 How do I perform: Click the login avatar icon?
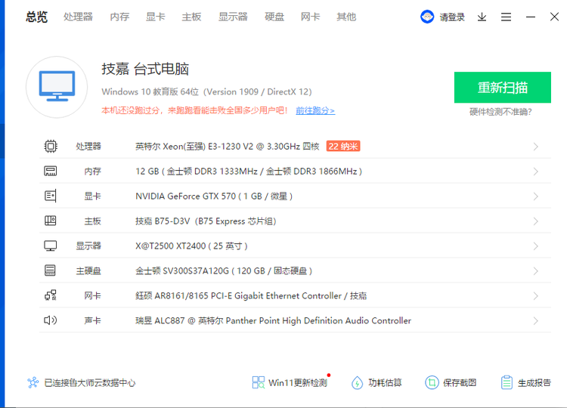pos(428,17)
